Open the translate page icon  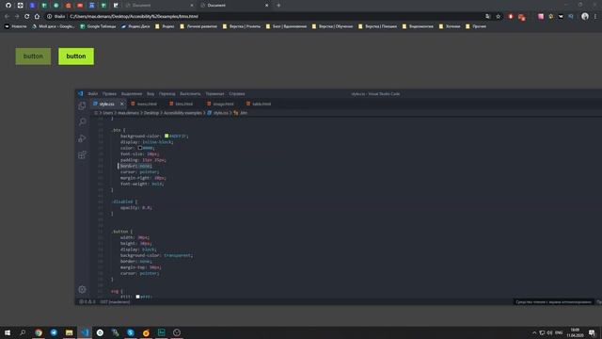click(x=487, y=17)
